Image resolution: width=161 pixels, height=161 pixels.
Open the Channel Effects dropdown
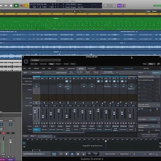[x=37, y=73]
